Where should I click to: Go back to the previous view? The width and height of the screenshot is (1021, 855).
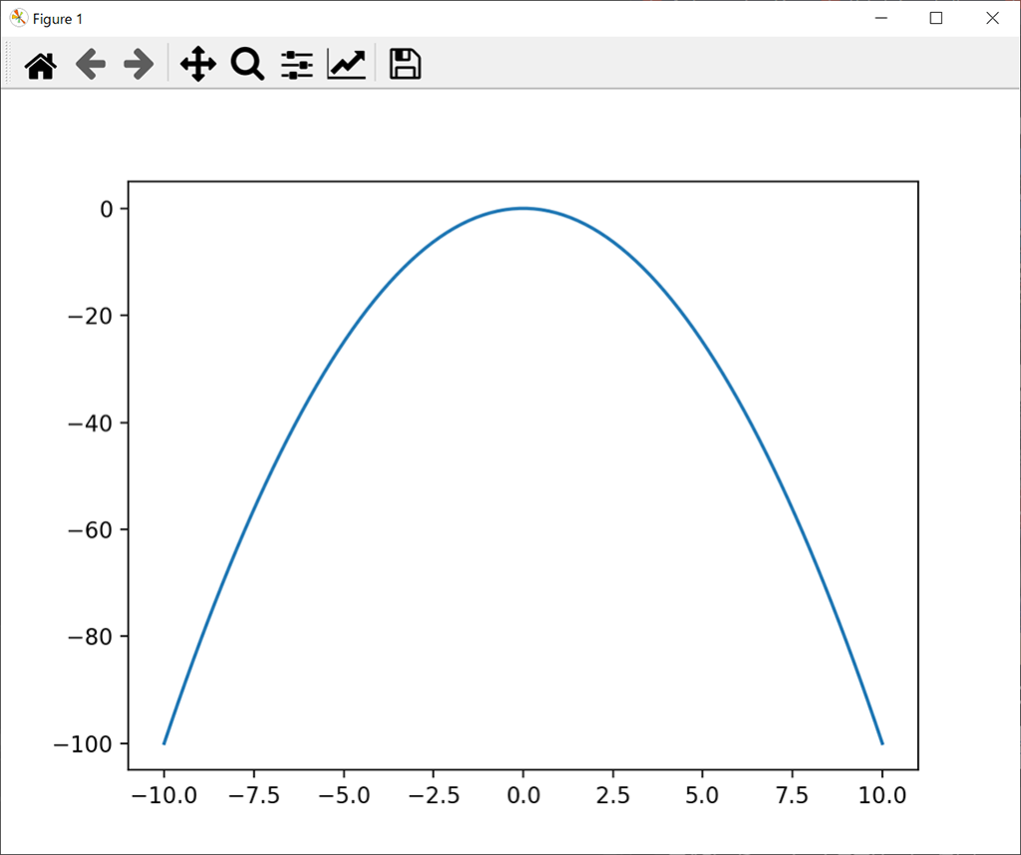point(91,65)
